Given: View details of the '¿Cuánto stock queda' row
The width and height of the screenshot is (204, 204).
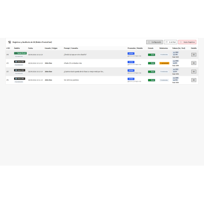Looking at the screenshot, I should (x=194, y=72).
